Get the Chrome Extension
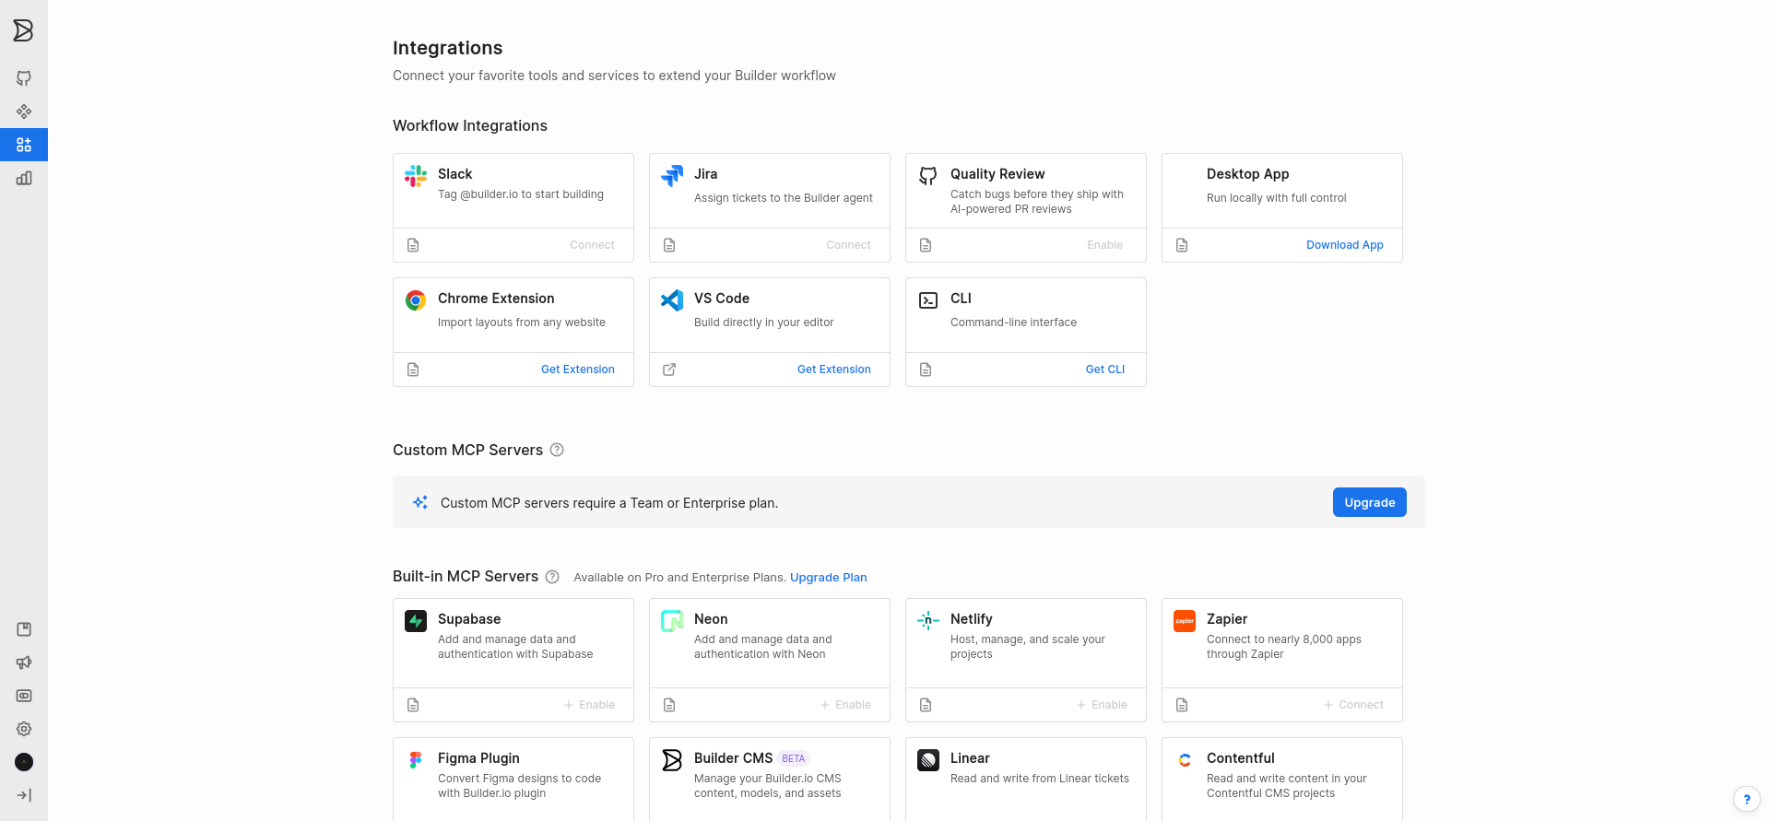Screen dimensions: 1770x821 577,369
